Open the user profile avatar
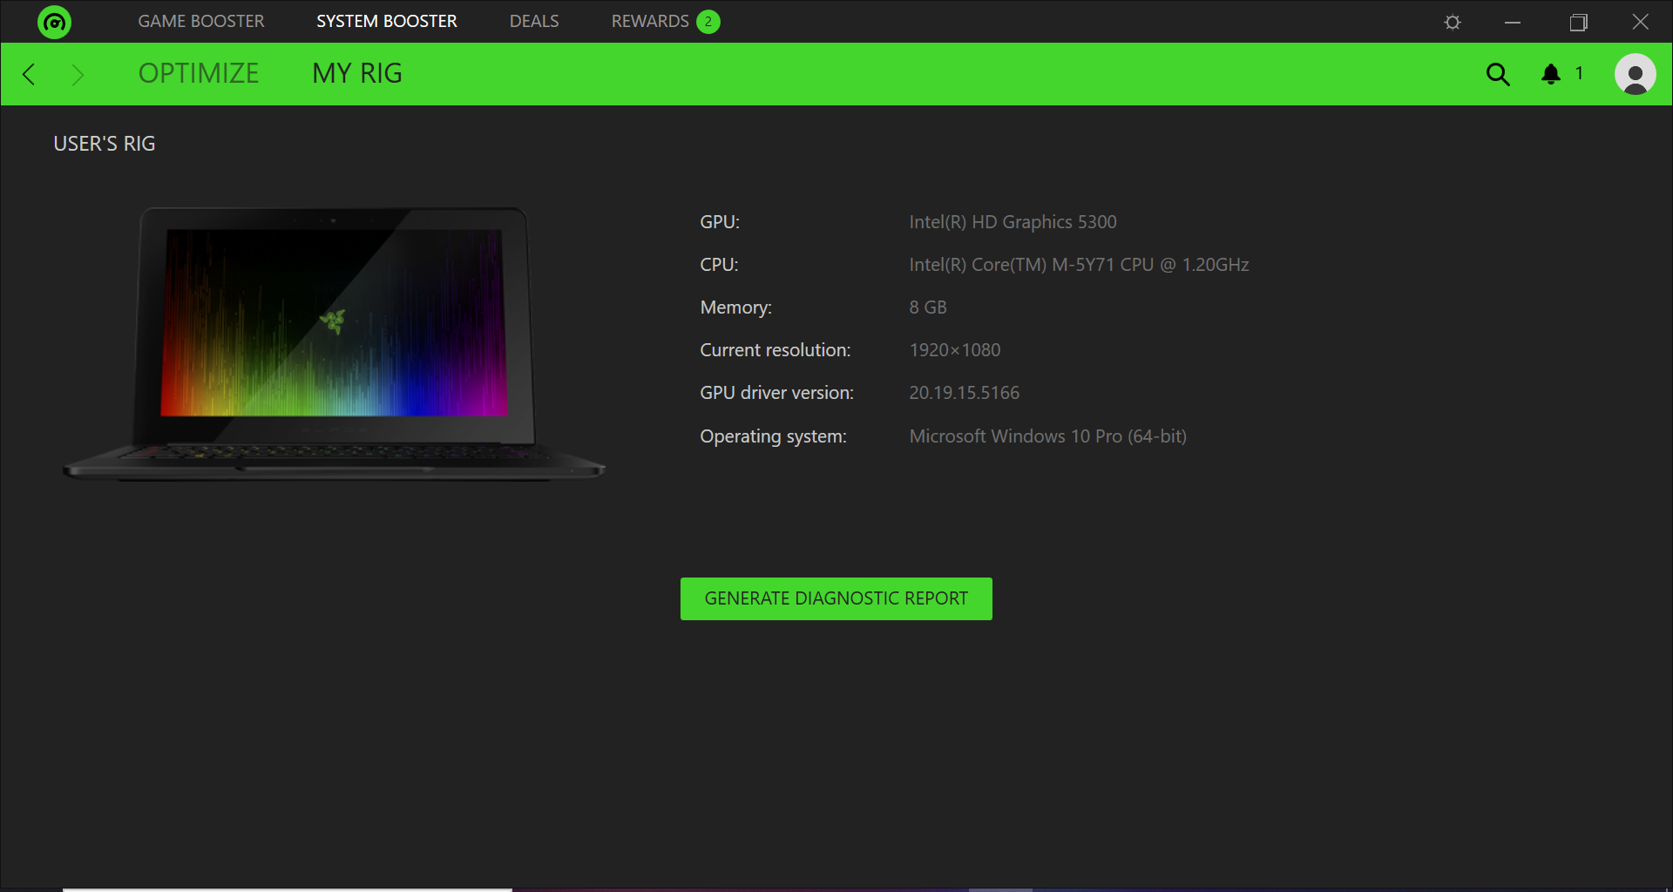This screenshot has height=892, width=1673. (1636, 74)
